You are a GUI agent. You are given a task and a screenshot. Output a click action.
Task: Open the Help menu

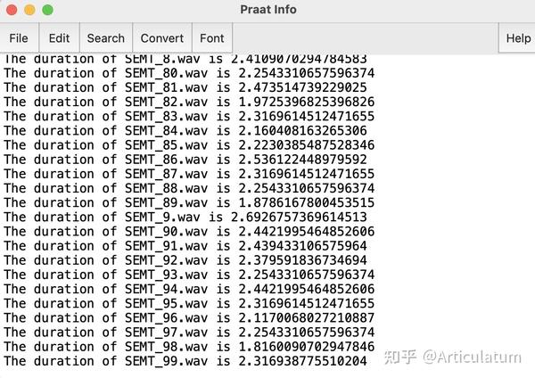click(x=518, y=38)
